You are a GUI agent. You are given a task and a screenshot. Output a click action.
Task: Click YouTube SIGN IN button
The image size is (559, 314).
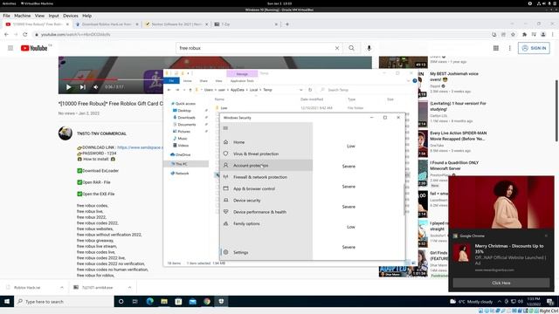534,48
